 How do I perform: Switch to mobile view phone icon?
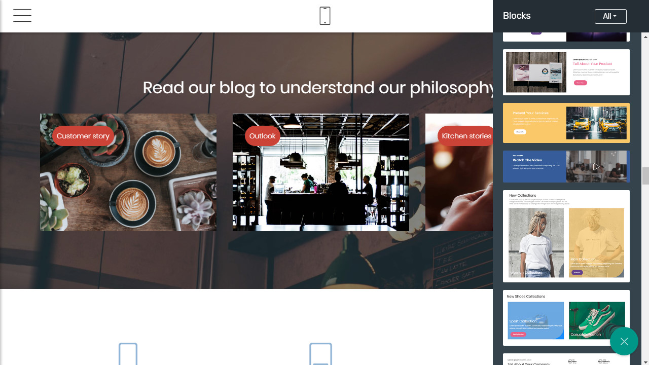point(325,16)
